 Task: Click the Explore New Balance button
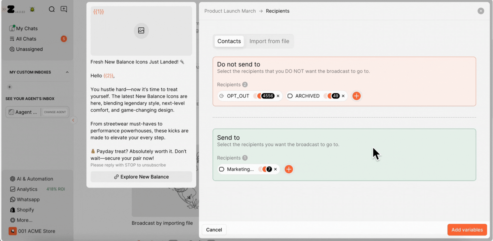(x=141, y=177)
